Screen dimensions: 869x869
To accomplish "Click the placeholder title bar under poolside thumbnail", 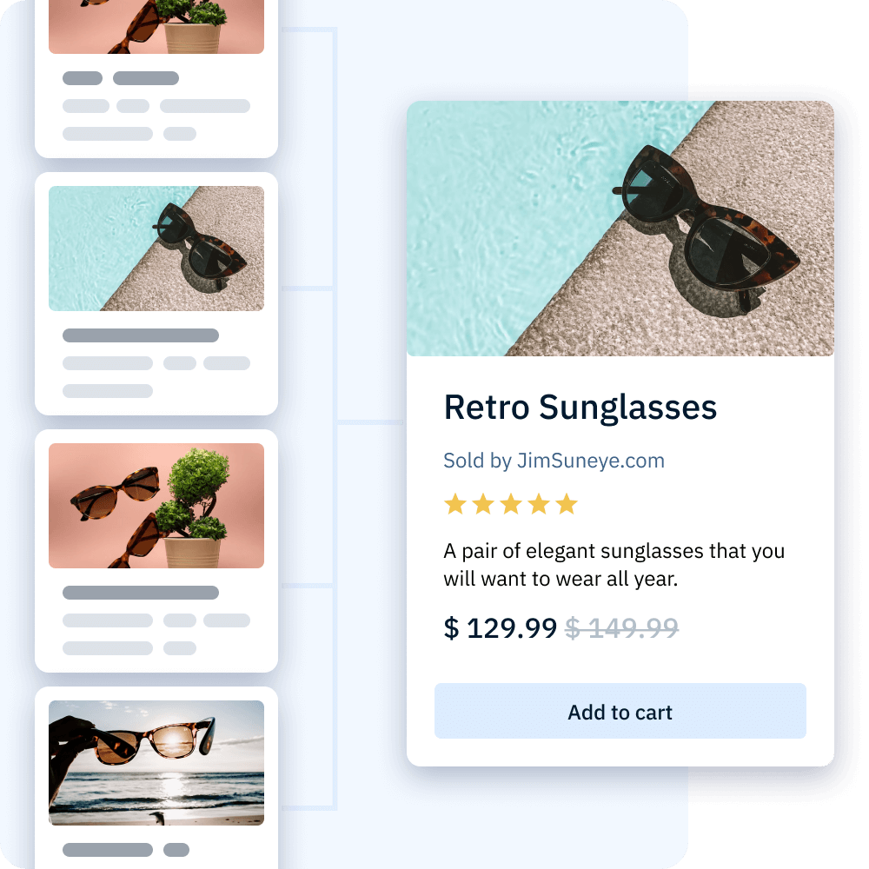I will 141,335.
